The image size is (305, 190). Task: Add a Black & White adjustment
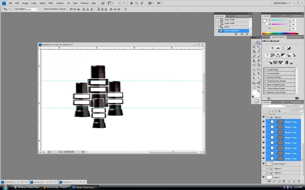283,55
